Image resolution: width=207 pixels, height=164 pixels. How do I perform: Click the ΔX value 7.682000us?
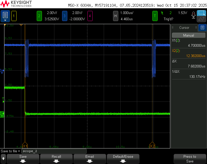click(x=197, y=66)
